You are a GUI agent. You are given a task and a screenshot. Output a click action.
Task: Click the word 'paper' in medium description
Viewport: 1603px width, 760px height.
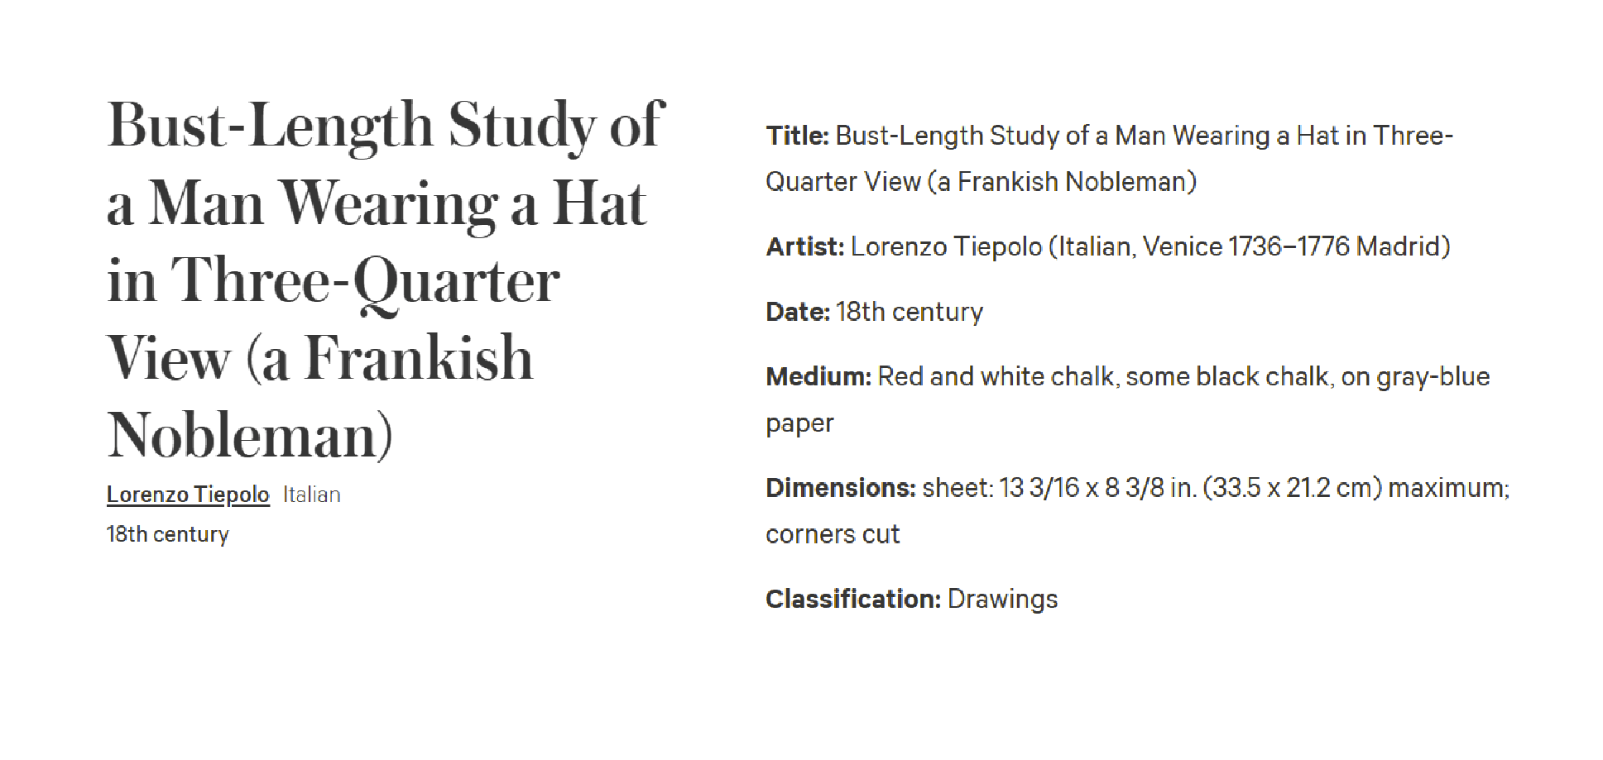pyautogui.click(x=799, y=424)
